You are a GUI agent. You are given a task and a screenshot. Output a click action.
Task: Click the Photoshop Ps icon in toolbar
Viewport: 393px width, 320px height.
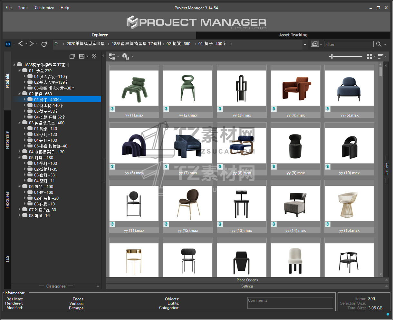[x=8, y=44]
